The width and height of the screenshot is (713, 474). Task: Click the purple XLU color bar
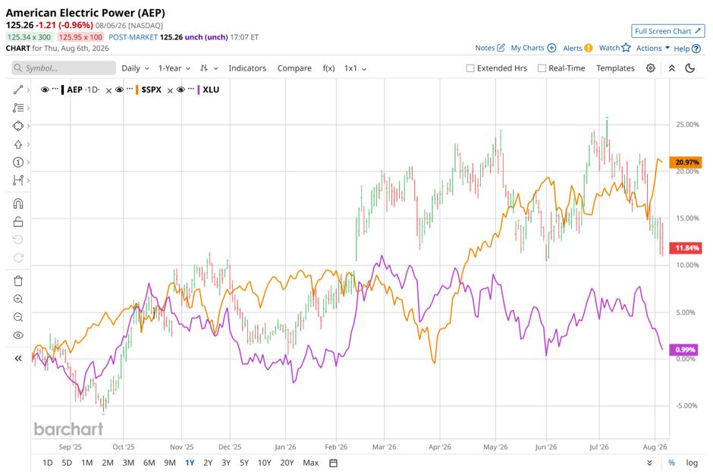[x=198, y=89]
